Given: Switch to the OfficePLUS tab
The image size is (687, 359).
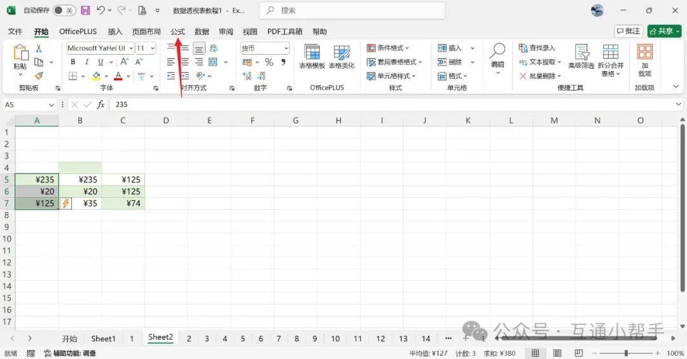Looking at the screenshot, I should tap(78, 32).
